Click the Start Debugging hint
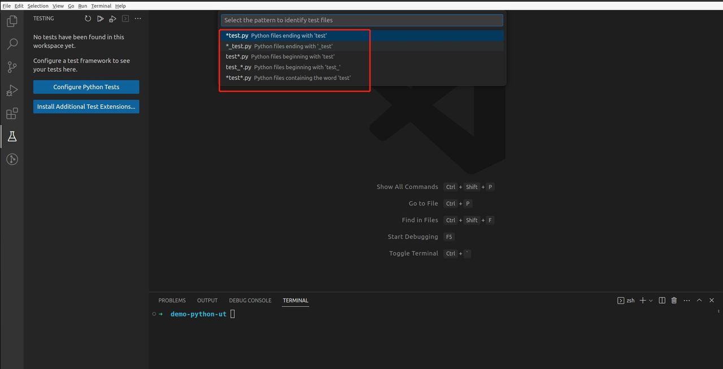The image size is (723, 369). 413,237
